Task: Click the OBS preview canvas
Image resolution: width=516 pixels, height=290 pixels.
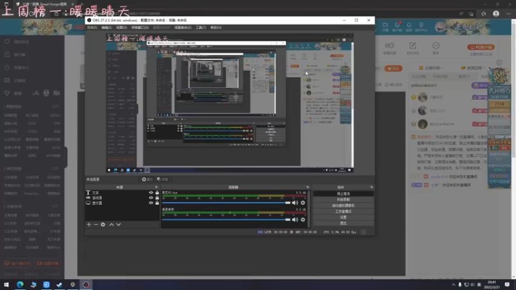Action: click(x=230, y=102)
